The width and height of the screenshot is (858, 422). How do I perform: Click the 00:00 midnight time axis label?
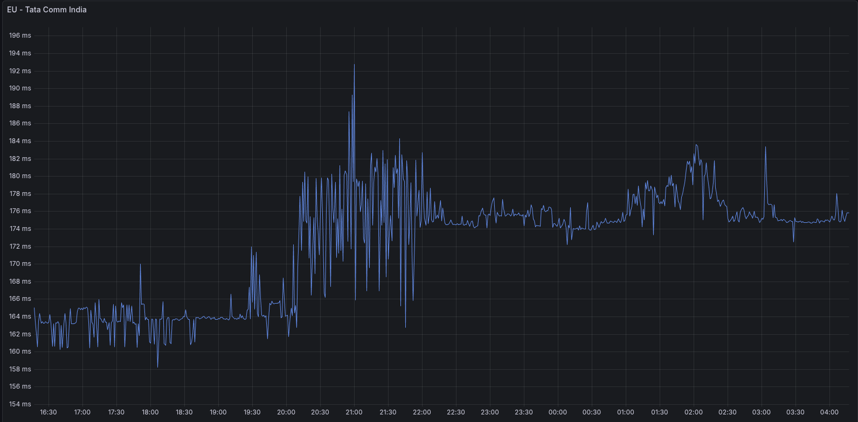click(557, 412)
